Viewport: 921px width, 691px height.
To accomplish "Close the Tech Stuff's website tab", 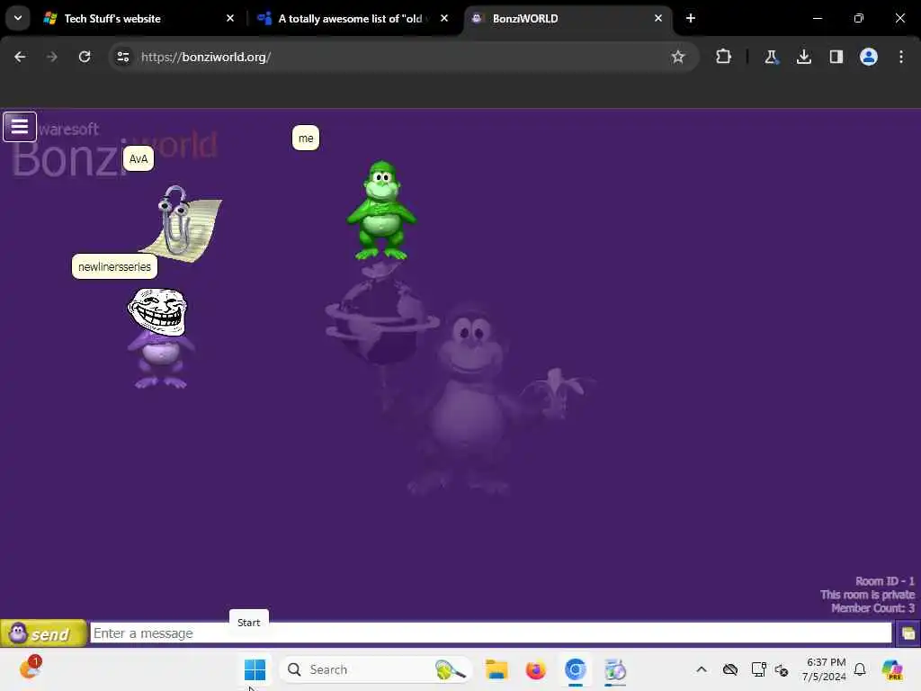I will 230,19.
